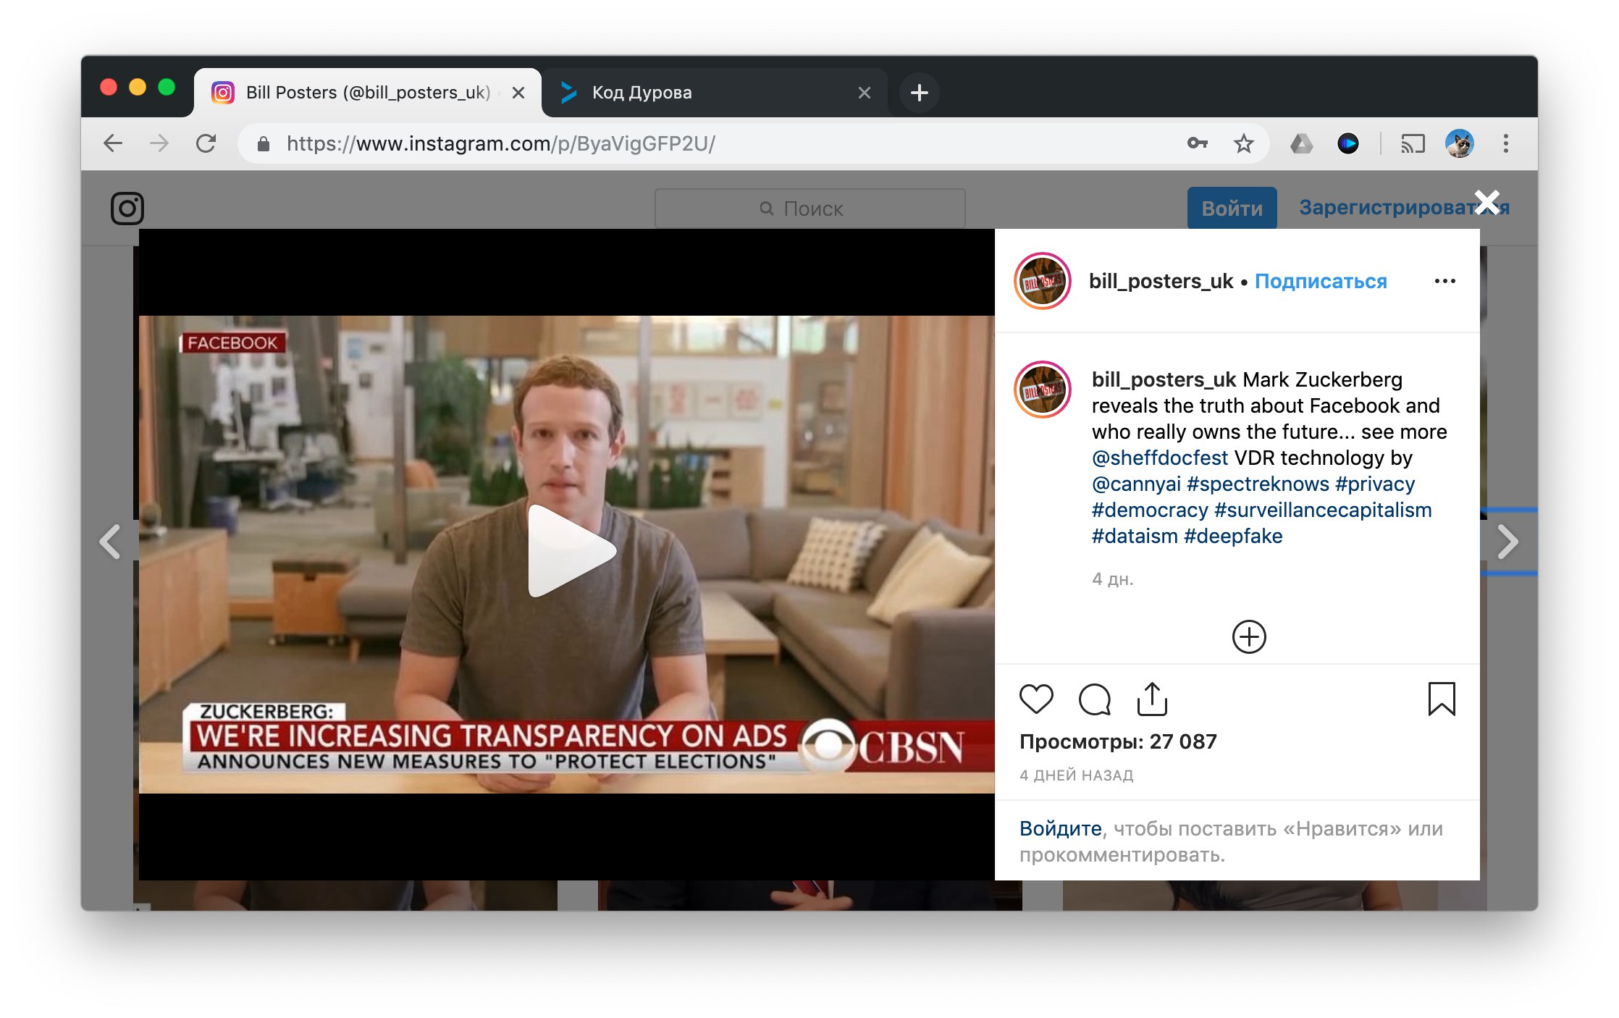
Task: Switch to Код Дурова tab
Action: (713, 93)
